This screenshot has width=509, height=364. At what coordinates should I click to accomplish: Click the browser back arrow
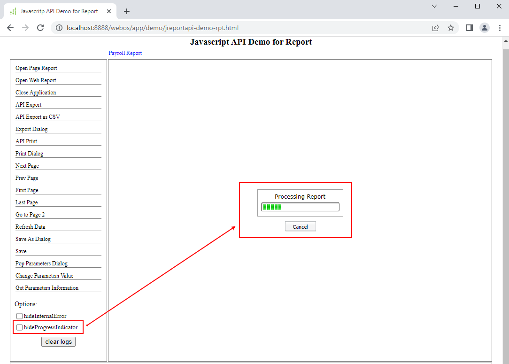click(x=10, y=28)
